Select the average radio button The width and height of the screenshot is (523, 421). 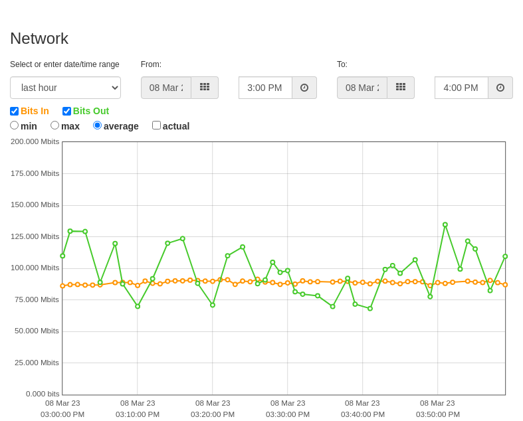point(97,126)
